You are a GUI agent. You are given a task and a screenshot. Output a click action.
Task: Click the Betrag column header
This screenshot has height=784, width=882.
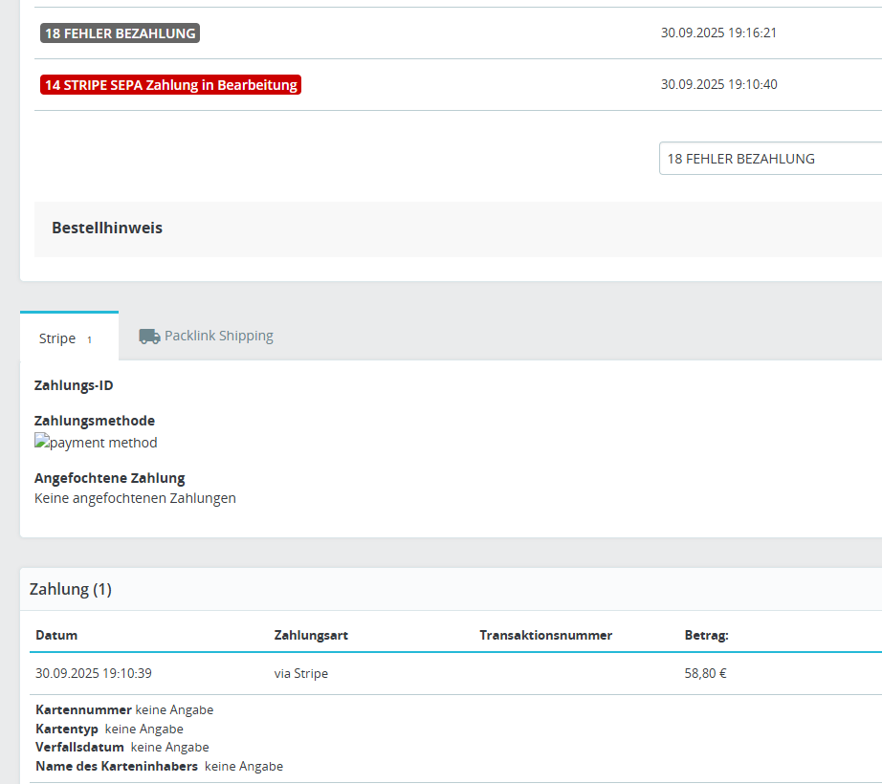(x=707, y=635)
